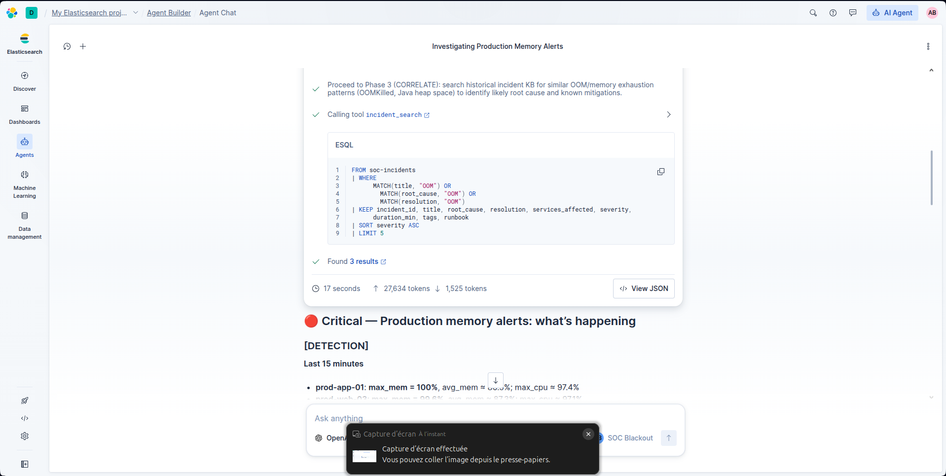This screenshot has width=946, height=476.
Task: Click the MATCH(root_cause, "OOM") query line
Action: click(428, 194)
